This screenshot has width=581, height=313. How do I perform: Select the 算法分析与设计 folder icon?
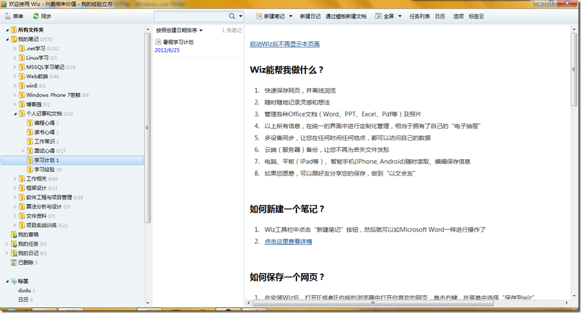click(22, 207)
